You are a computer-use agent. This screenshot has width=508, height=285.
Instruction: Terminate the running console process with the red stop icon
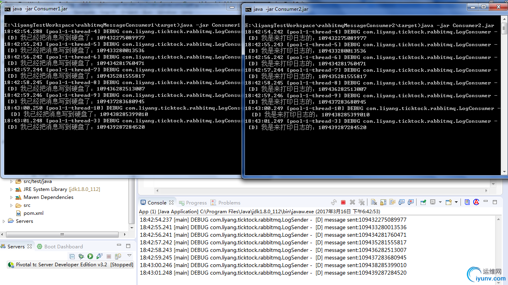pos(343,202)
